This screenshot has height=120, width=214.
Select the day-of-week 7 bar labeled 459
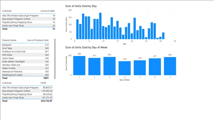pos(170,66)
